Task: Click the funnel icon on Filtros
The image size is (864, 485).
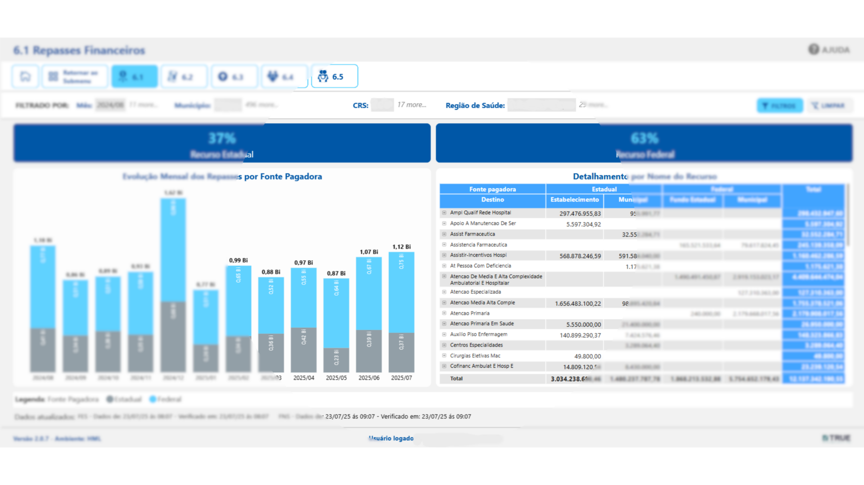Action: [765, 106]
